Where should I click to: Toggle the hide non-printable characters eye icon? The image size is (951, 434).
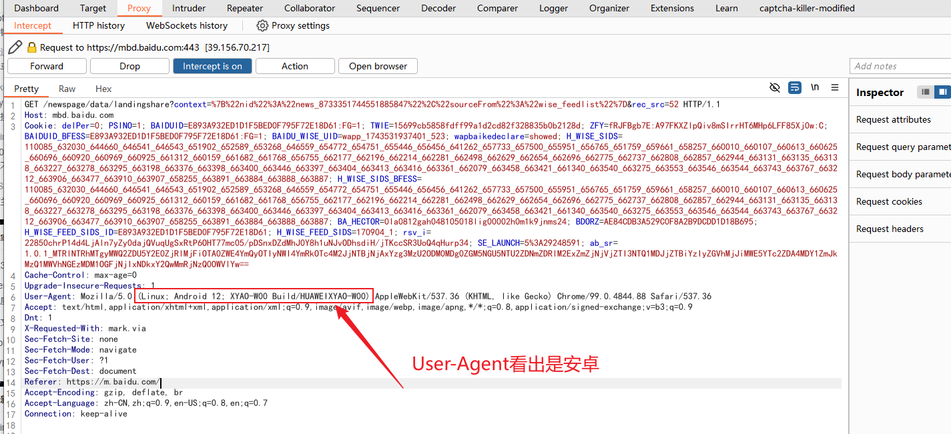pos(775,88)
